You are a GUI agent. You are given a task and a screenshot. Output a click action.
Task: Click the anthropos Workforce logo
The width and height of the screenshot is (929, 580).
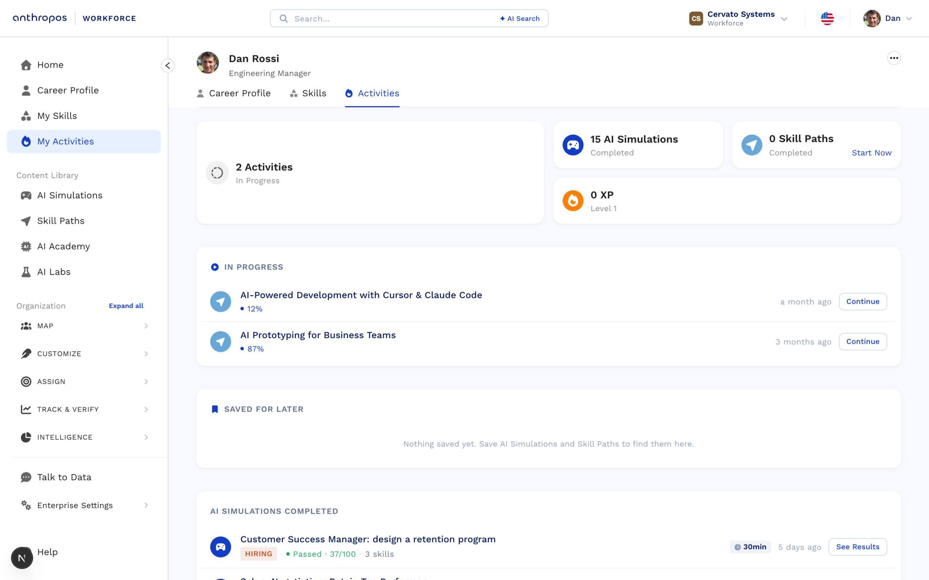(74, 18)
